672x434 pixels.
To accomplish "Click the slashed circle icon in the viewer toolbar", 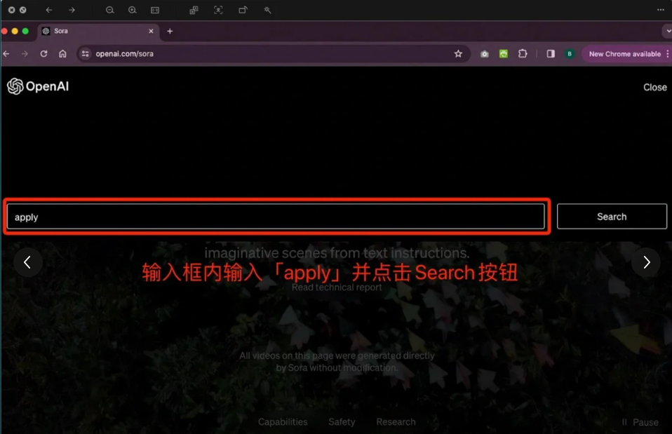I will [x=22, y=10].
